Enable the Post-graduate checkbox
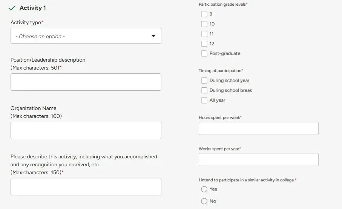342x209 pixels. [204, 53]
